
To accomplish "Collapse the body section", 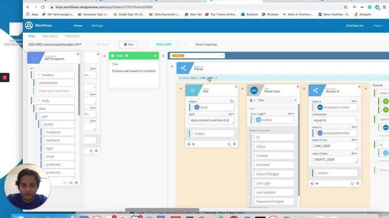I will [x=38, y=100].
